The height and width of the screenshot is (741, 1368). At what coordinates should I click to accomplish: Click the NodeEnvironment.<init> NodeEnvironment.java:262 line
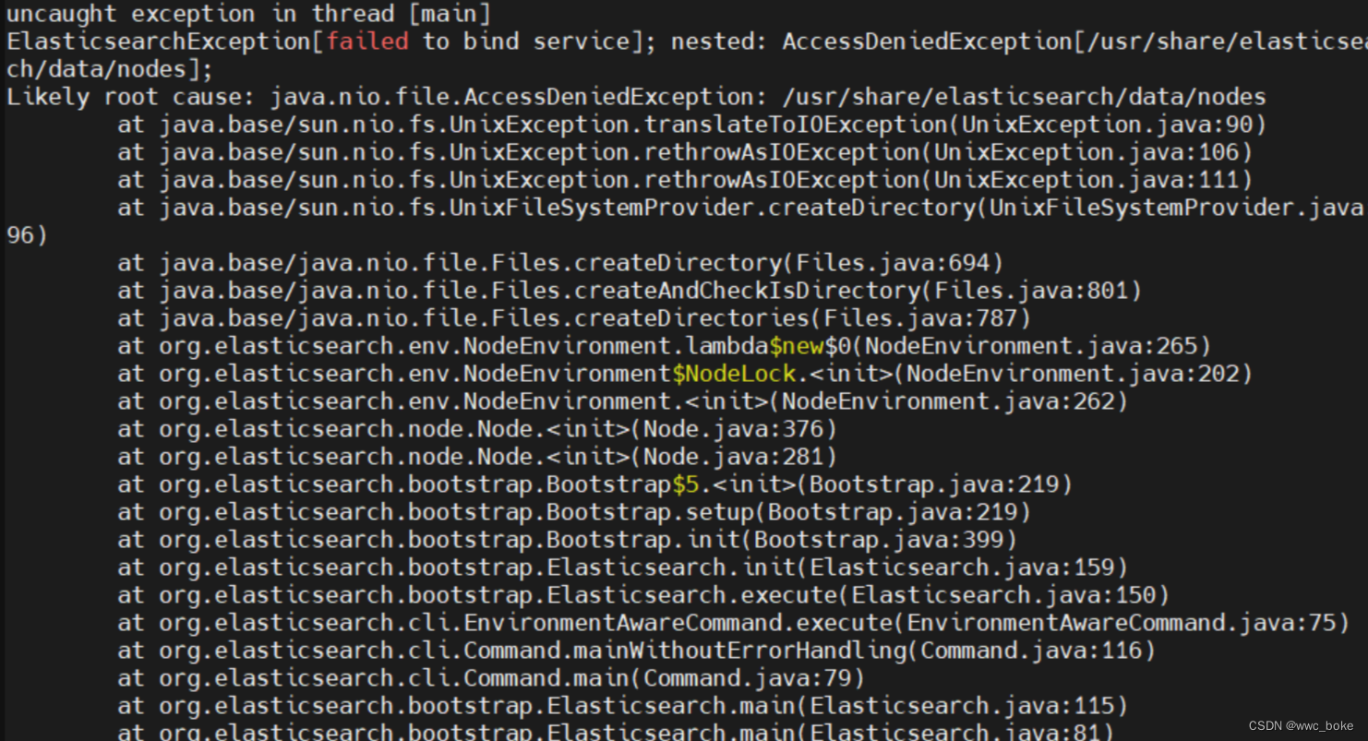click(623, 401)
